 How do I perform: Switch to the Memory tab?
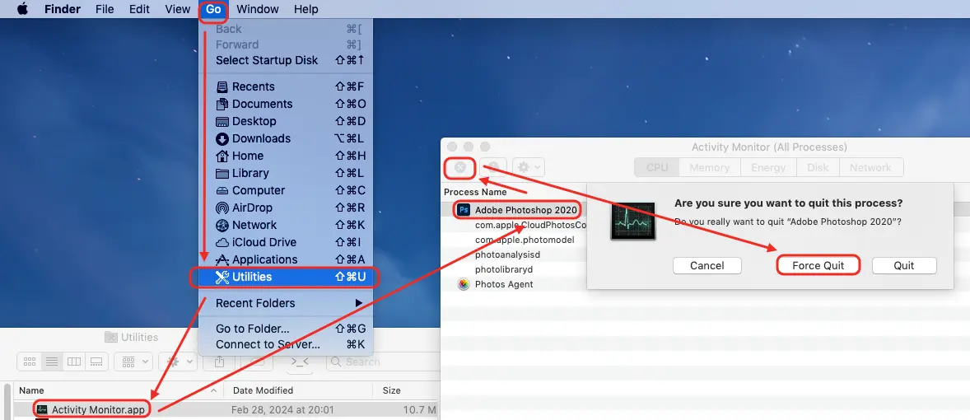click(709, 167)
